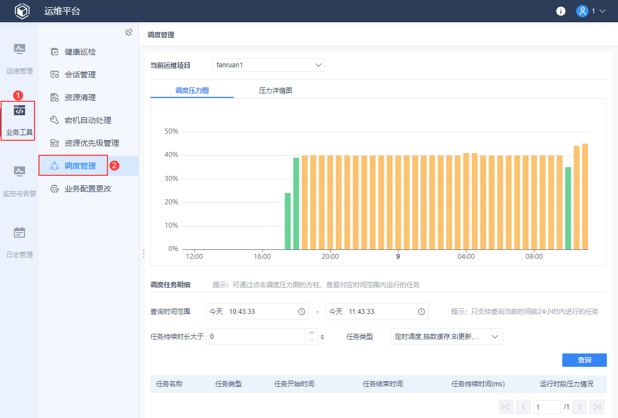Click the blue 查询 button
Viewport: 618px width, 418px height.
click(x=584, y=360)
